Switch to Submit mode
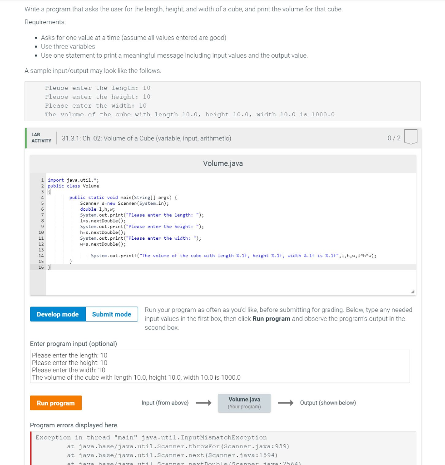The height and width of the screenshot is (465, 445). point(112,314)
